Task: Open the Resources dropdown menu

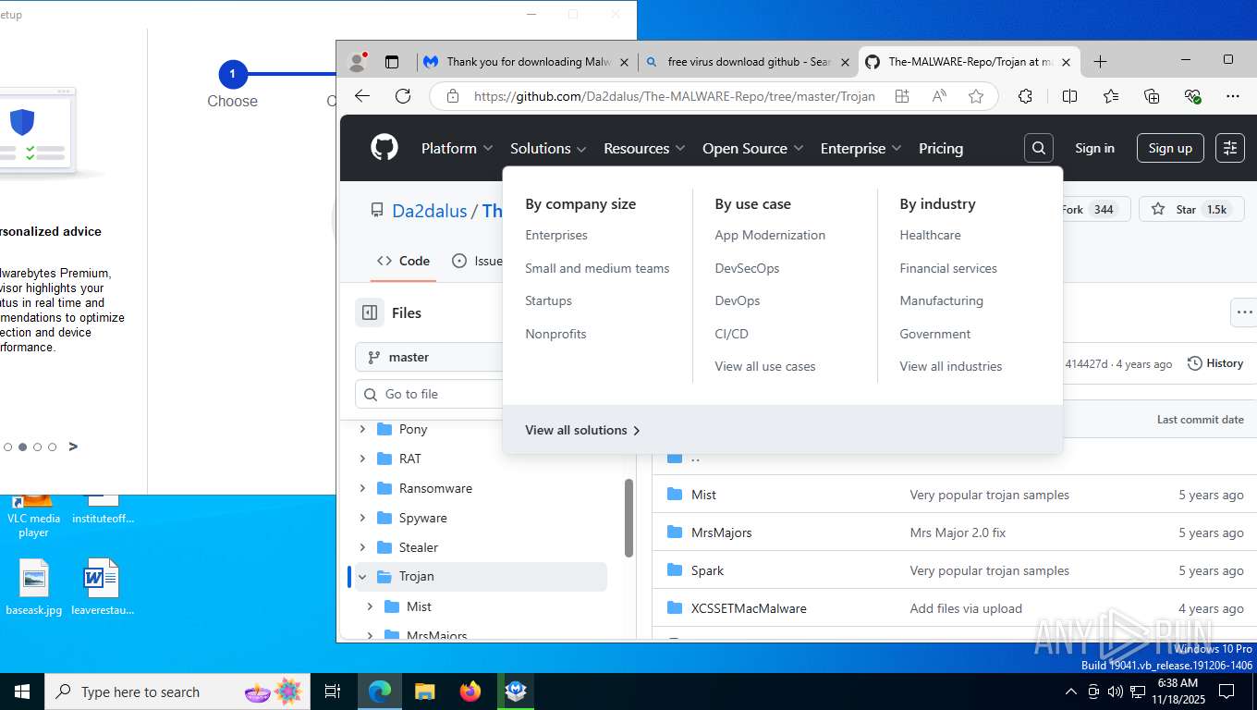Action: (x=644, y=148)
